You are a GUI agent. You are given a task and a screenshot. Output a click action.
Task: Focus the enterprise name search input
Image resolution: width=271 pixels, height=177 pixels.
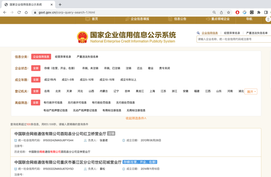pos(234,39)
